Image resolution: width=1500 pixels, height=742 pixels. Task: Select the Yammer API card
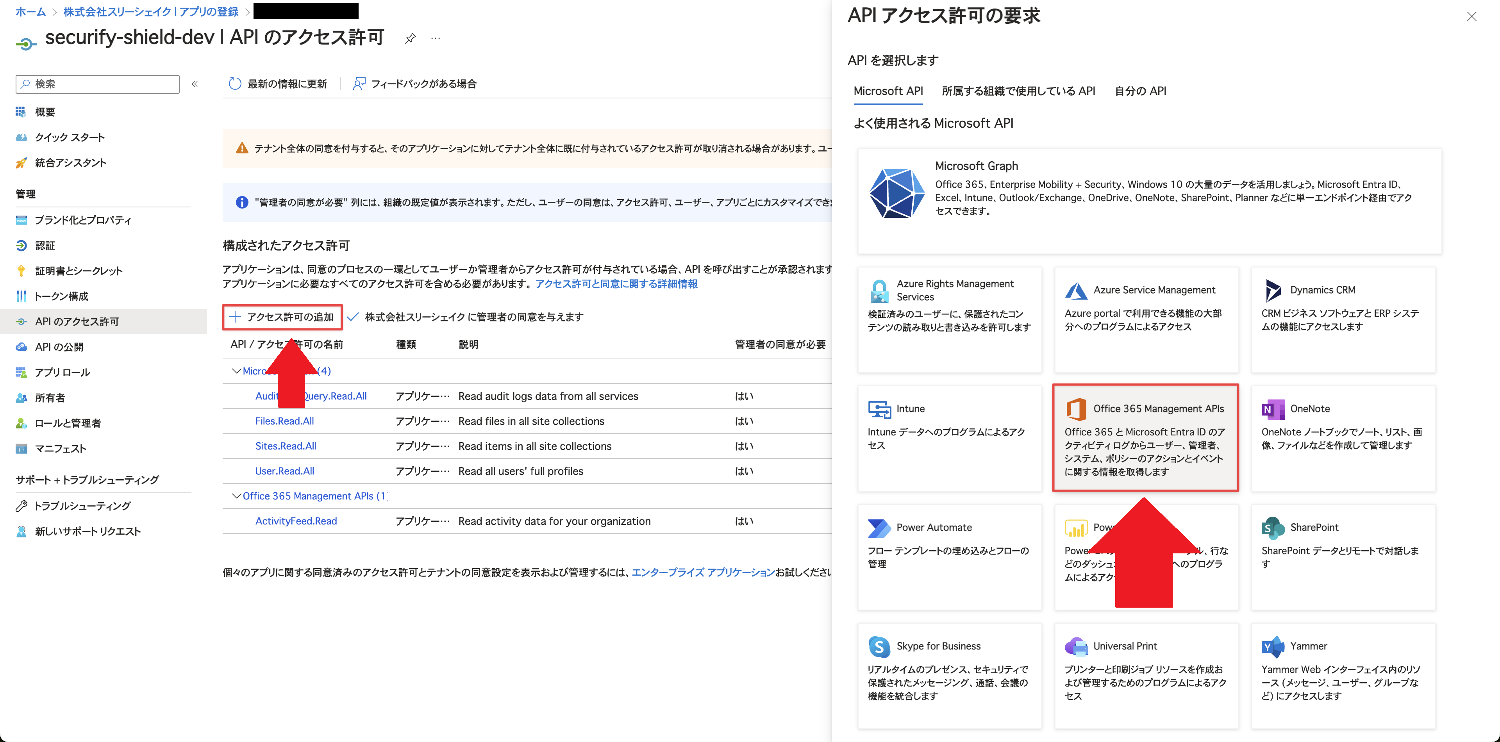1343,676
